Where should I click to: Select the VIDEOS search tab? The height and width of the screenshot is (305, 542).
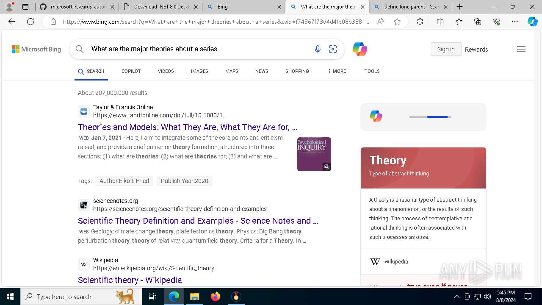[166, 71]
